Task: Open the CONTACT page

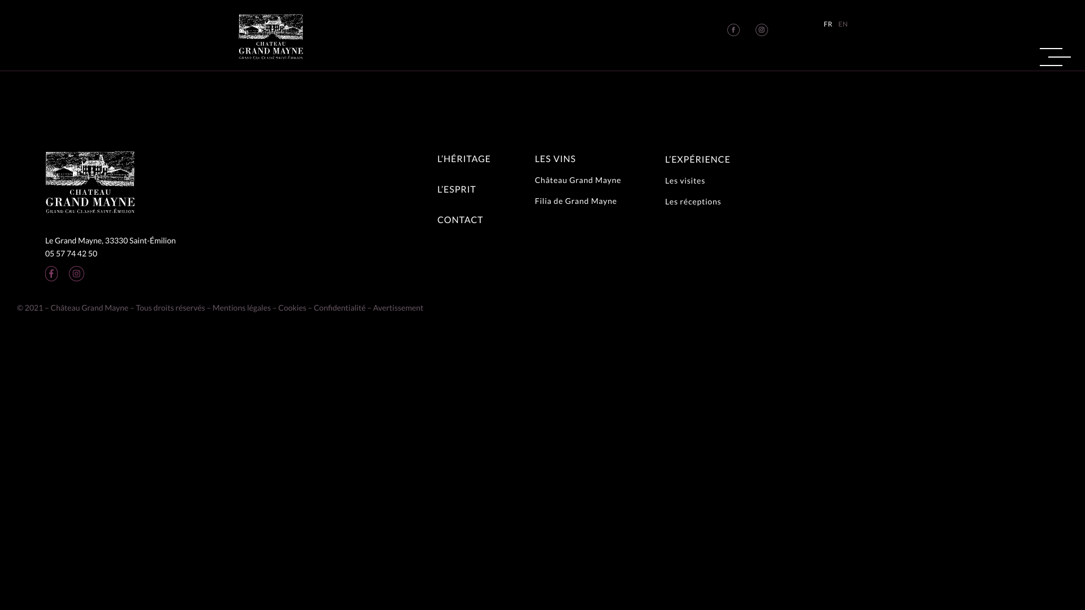Action: [460, 220]
